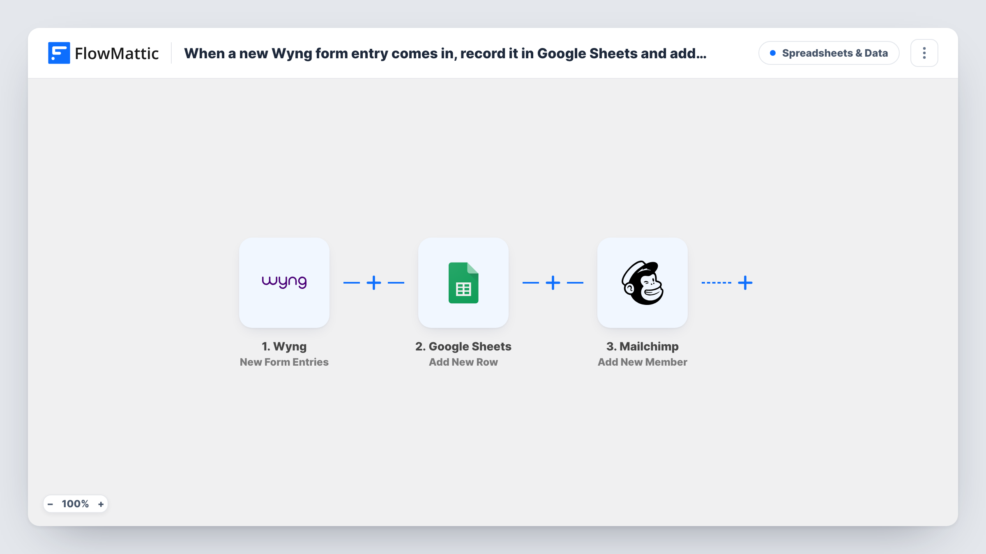This screenshot has height=554, width=986.
Task: Add a step between Wyng and Google Sheets
Action: pyautogui.click(x=374, y=283)
